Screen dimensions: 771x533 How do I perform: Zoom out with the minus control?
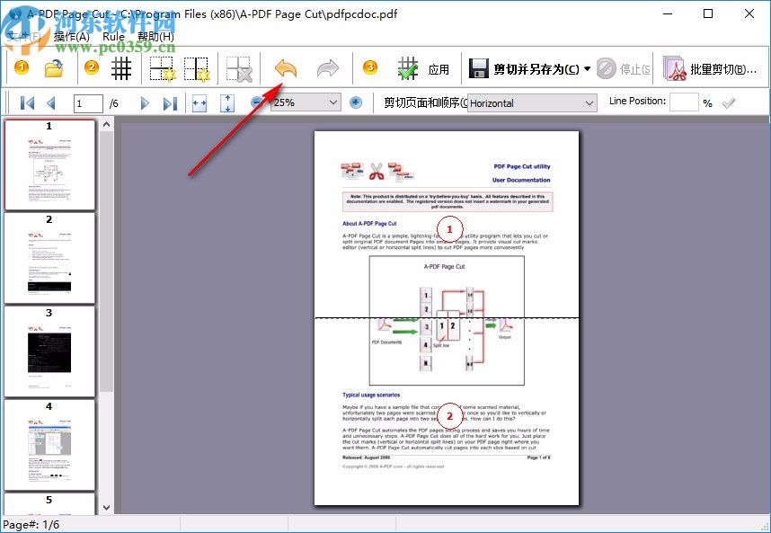click(x=255, y=102)
